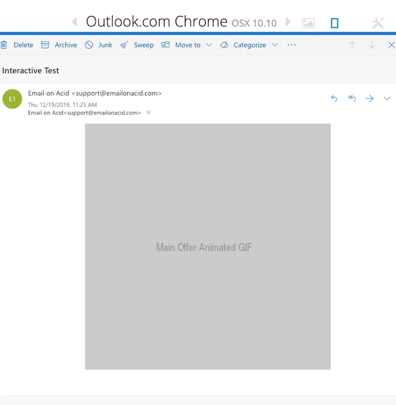Click the Delete trash icon
396x405 pixels.
point(4,45)
